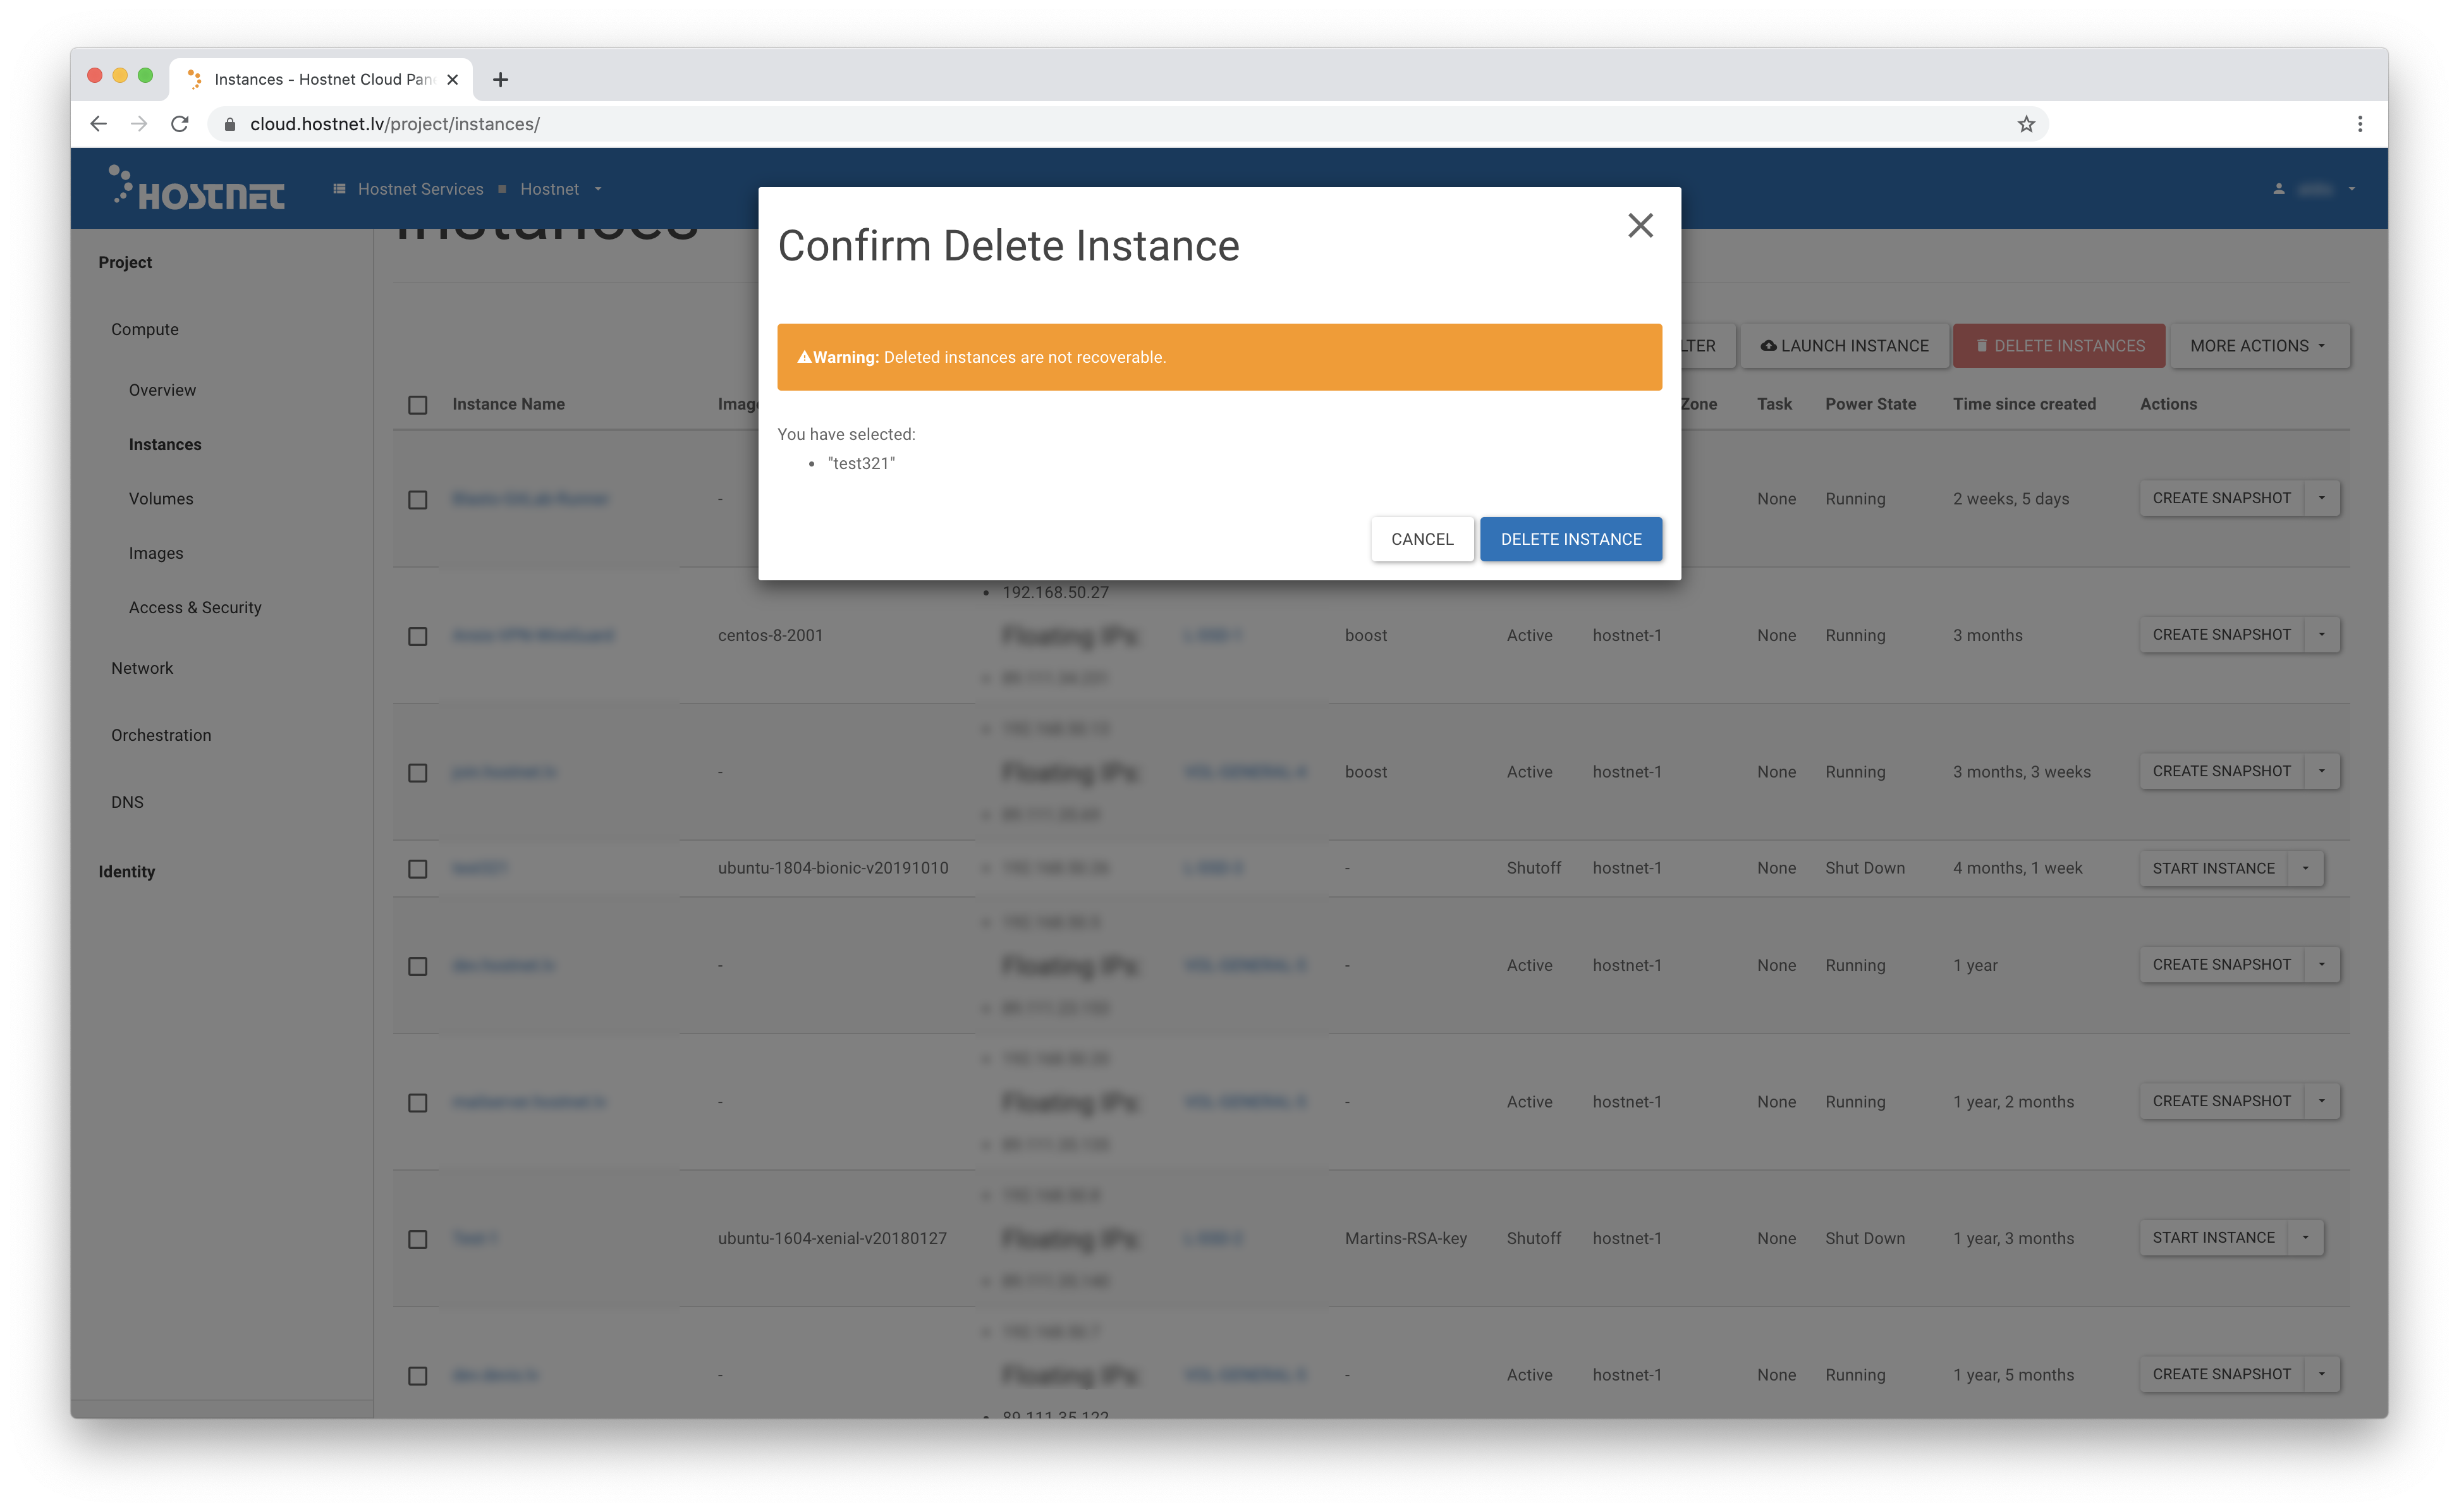Check the centos-8-2001 instance row checkbox
The image size is (2459, 1512).
[x=417, y=636]
